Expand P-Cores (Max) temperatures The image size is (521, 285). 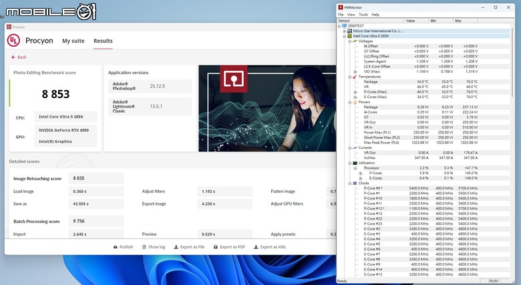[355, 92]
